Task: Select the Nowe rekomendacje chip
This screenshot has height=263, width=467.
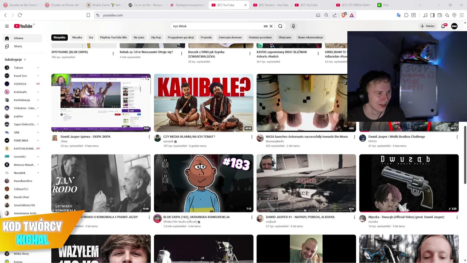Action: [310, 37]
